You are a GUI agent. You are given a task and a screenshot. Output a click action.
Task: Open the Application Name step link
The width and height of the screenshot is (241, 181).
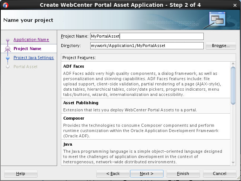31,40
